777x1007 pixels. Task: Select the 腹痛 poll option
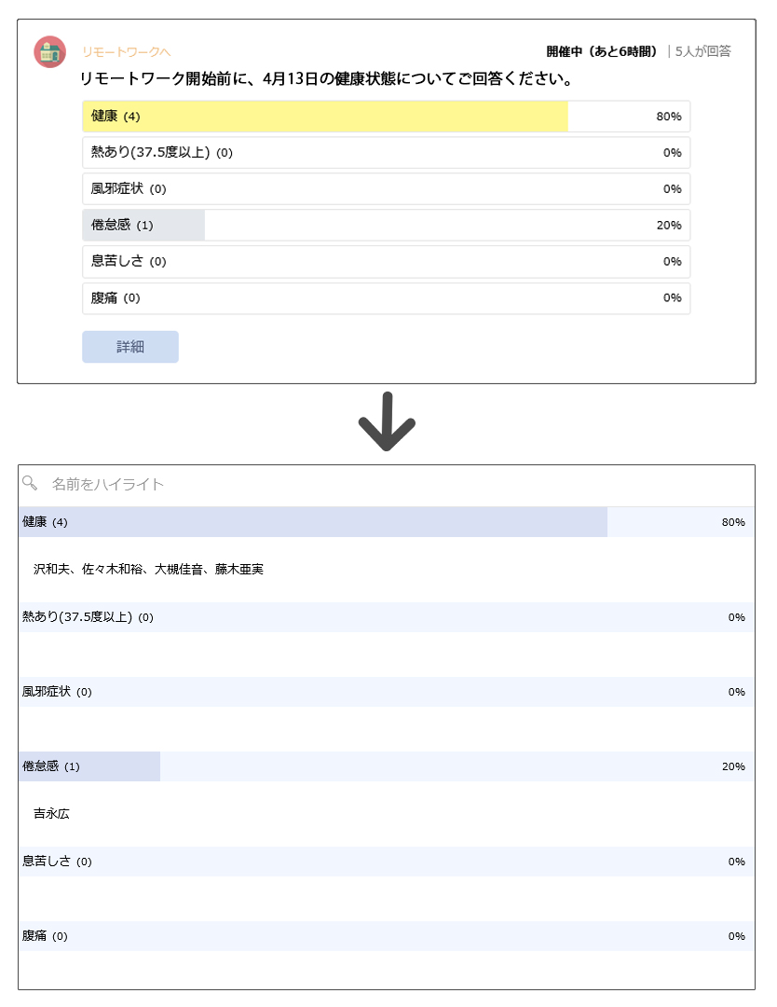point(387,298)
